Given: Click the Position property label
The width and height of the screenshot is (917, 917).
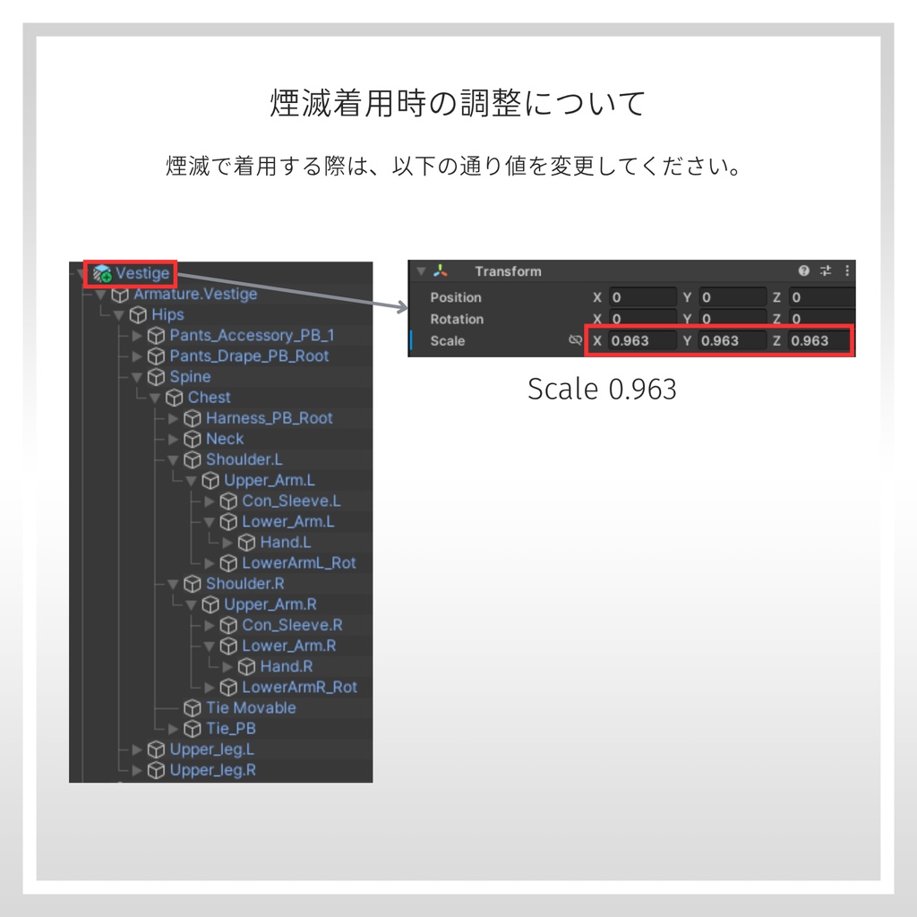Looking at the screenshot, I should [x=456, y=297].
